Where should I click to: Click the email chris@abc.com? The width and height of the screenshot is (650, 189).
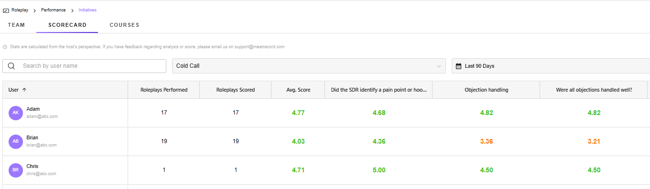(41, 174)
